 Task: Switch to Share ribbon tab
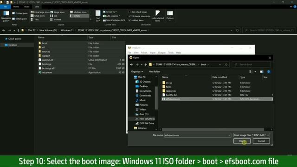pos(27,6)
